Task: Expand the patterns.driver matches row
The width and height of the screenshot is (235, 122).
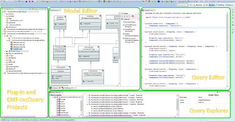Action: coord(87,100)
